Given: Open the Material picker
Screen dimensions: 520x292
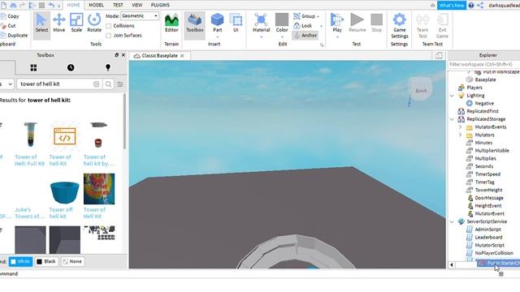Looking at the screenshot, I should tap(261, 25).
